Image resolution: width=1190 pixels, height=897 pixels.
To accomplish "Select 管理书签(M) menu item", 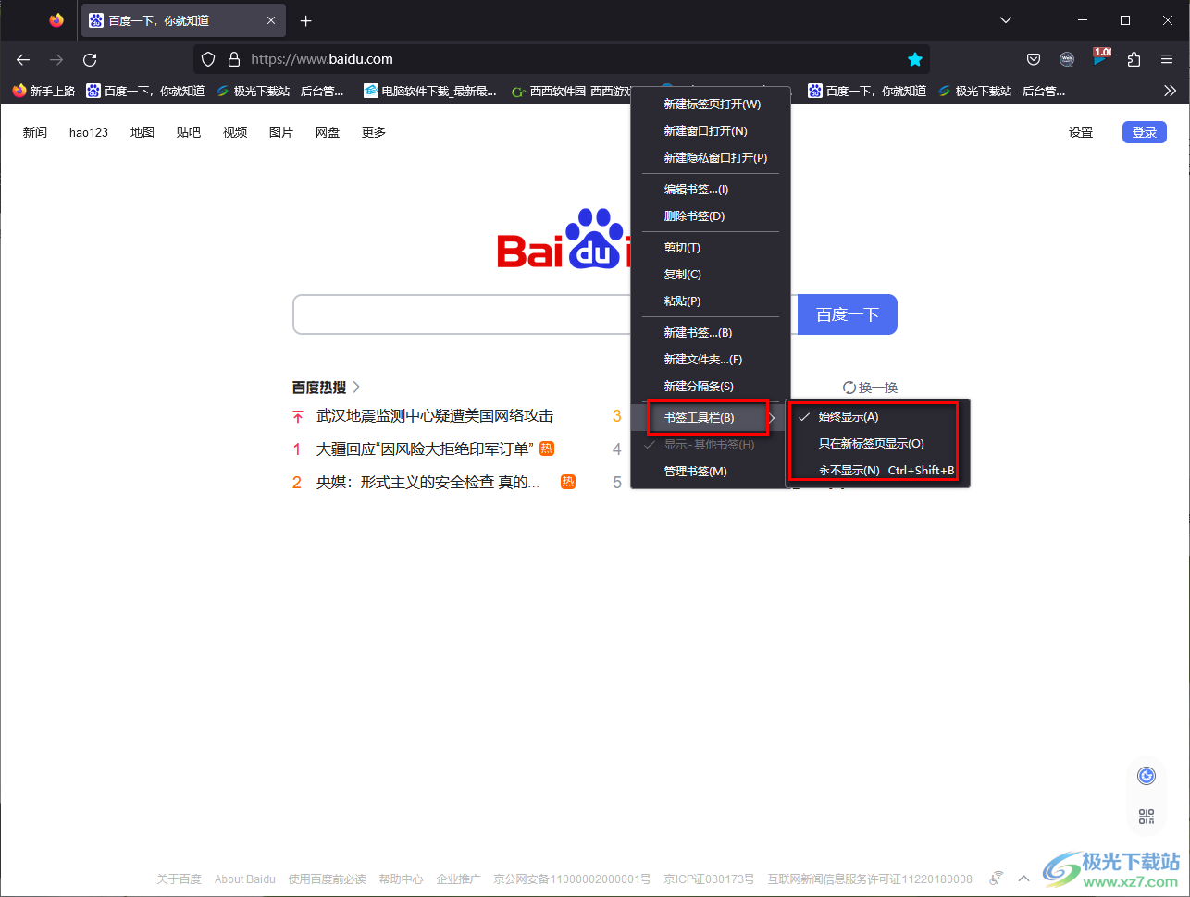I will 711,472.
